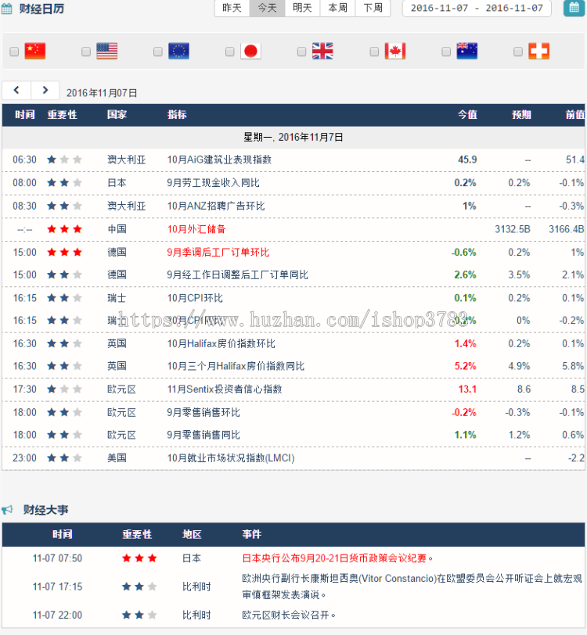Click the 财经日历 calendar header icon
587x635 pixels.
click(x=6, y=9)
